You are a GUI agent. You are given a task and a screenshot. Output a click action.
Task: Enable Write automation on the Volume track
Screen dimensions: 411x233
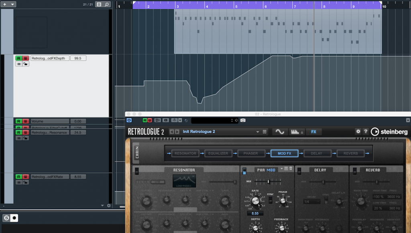coord(25,121)
